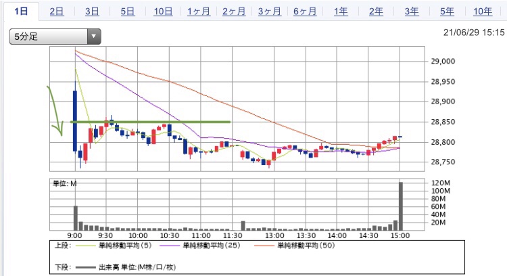507x276 pixels.
Task: Click the 80M volume axis label
Action: 438,199
